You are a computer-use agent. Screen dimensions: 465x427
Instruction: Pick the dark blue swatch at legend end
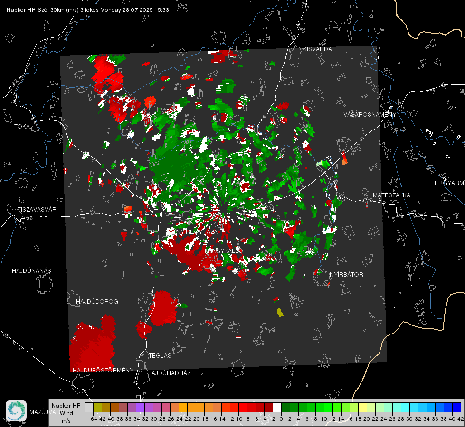pos(457,407)
